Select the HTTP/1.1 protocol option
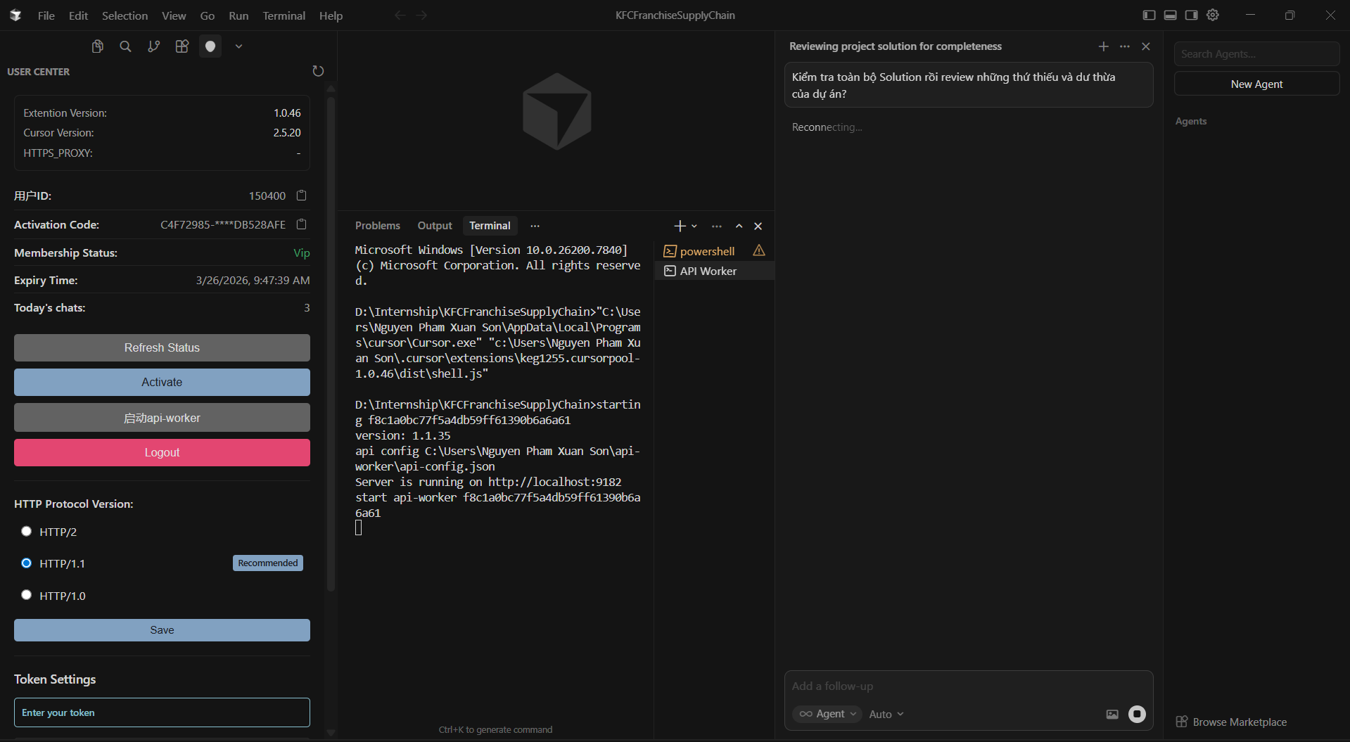This screenshot has width=1350, height=742. click(27, 563)
